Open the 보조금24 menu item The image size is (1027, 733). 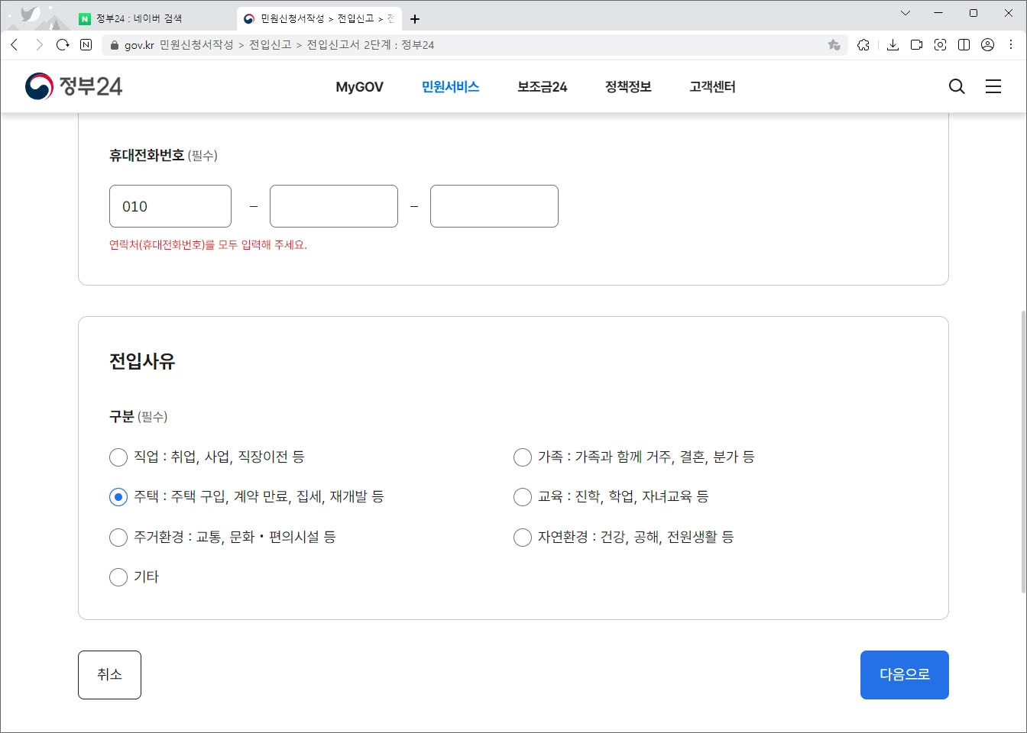(541, 86)
